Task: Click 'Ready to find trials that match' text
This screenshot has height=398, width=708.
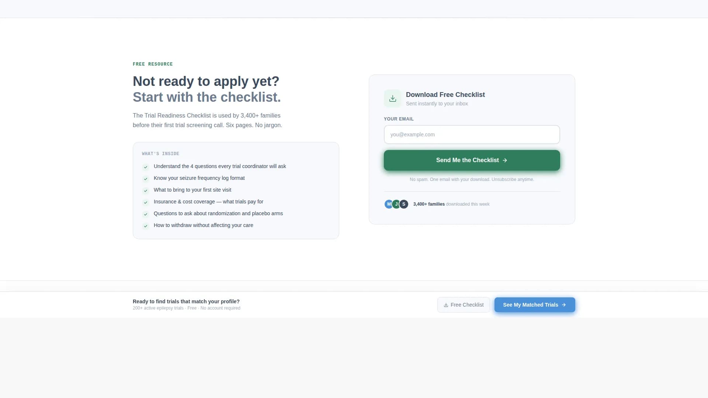Action: tap(186, 301)
